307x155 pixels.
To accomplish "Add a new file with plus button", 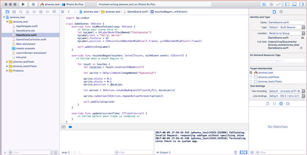I will point(5,153).
